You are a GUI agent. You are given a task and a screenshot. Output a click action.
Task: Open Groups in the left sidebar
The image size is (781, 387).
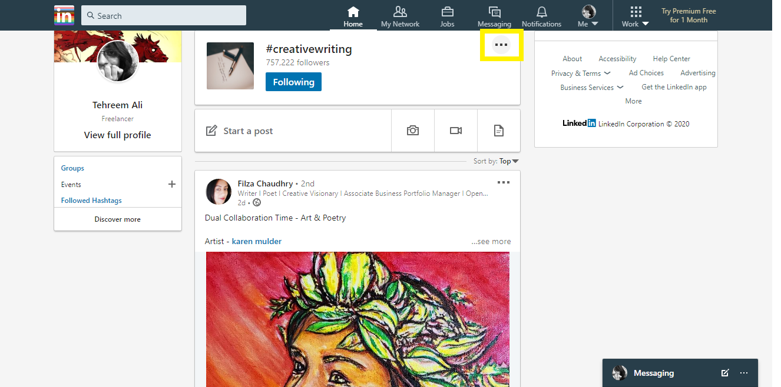click(x=72, y=168)
